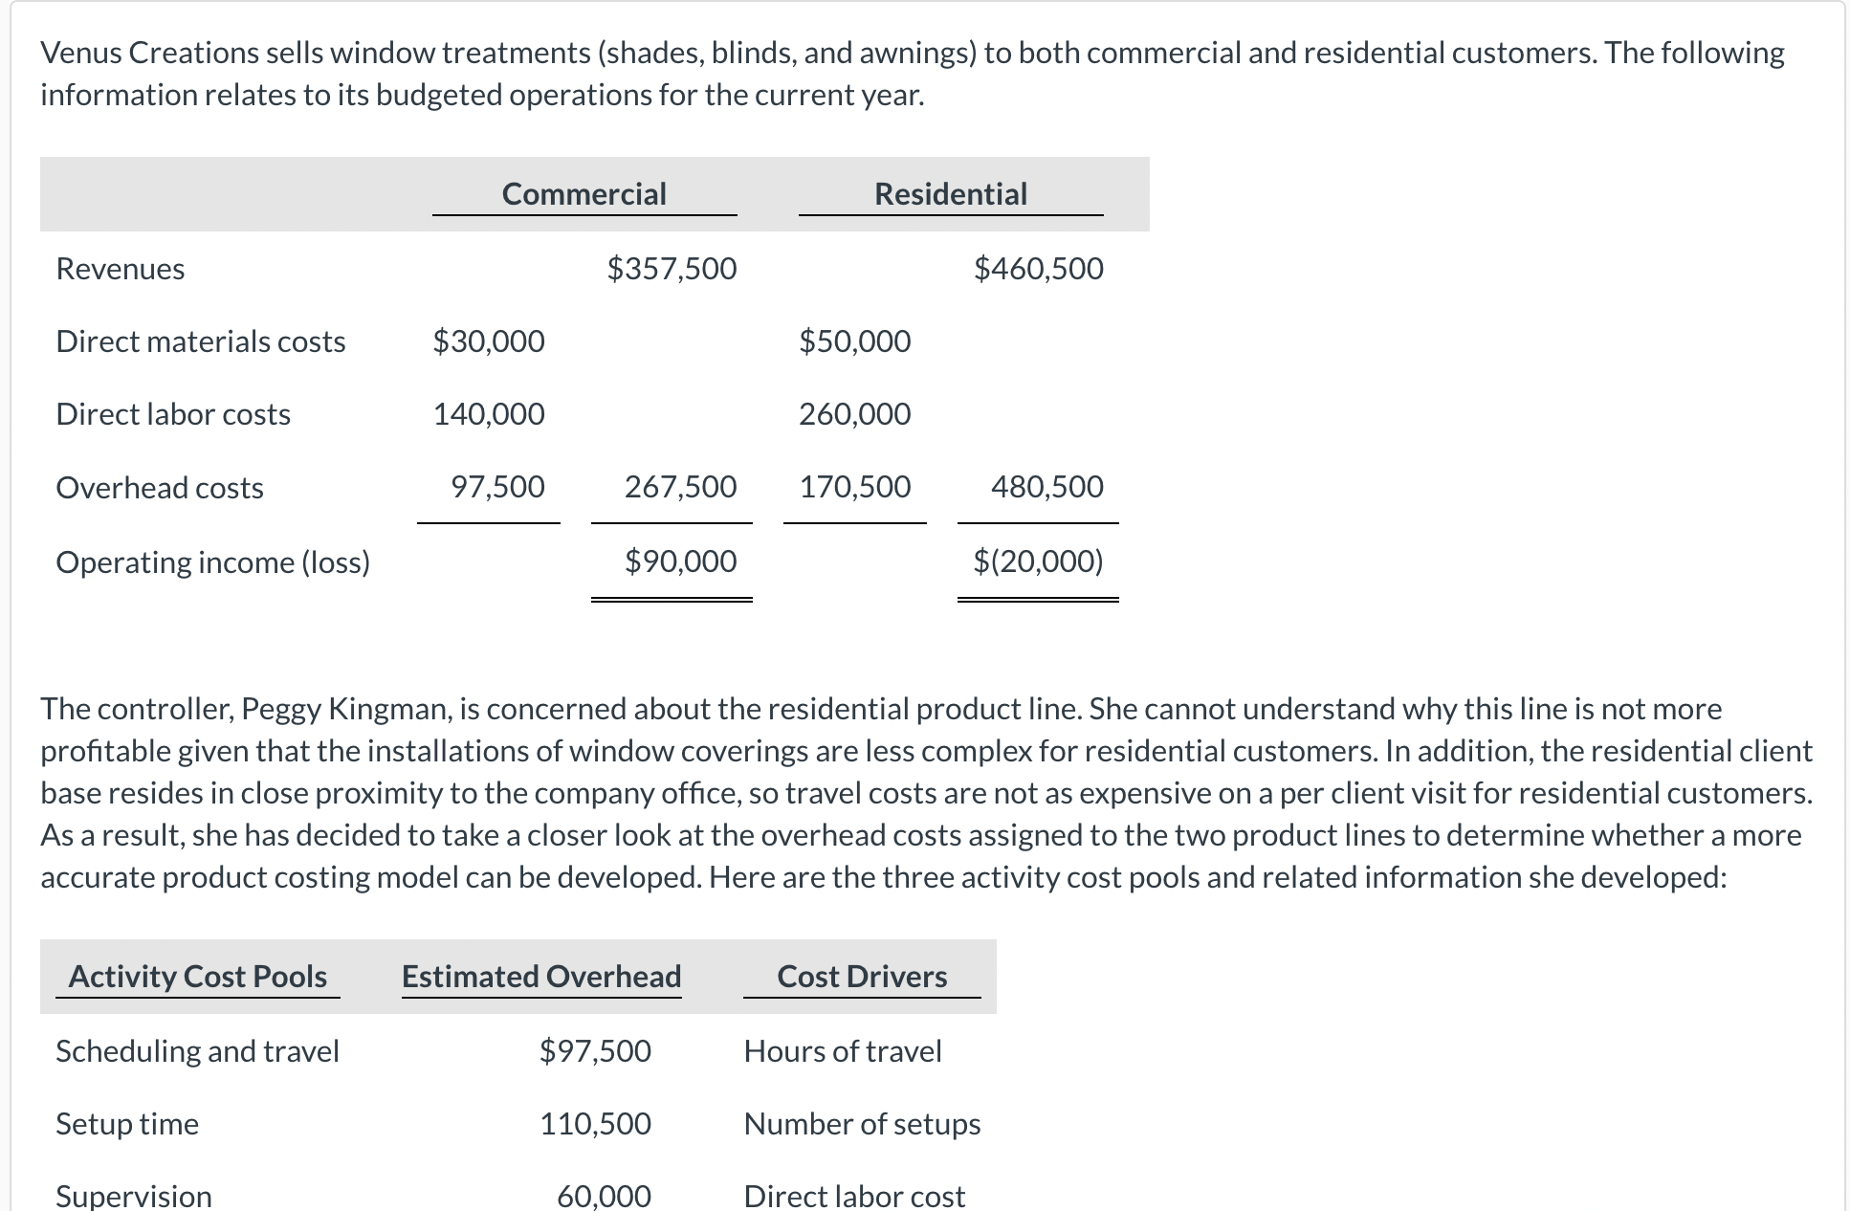Click the Activity Cost Pools header
The image size is (1850, 1211).
[198, 977]
